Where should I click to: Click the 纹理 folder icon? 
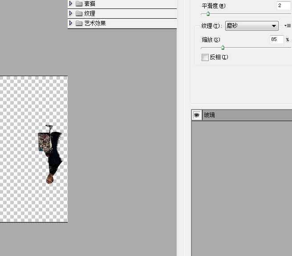coord(79,14)
